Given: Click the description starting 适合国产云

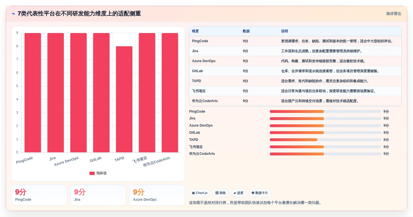Looking at the screenshot, I should click(321, 101).
